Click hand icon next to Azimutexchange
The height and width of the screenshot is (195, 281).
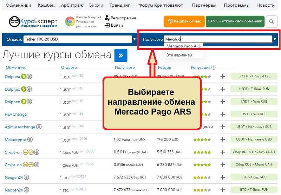pos(39,127)
